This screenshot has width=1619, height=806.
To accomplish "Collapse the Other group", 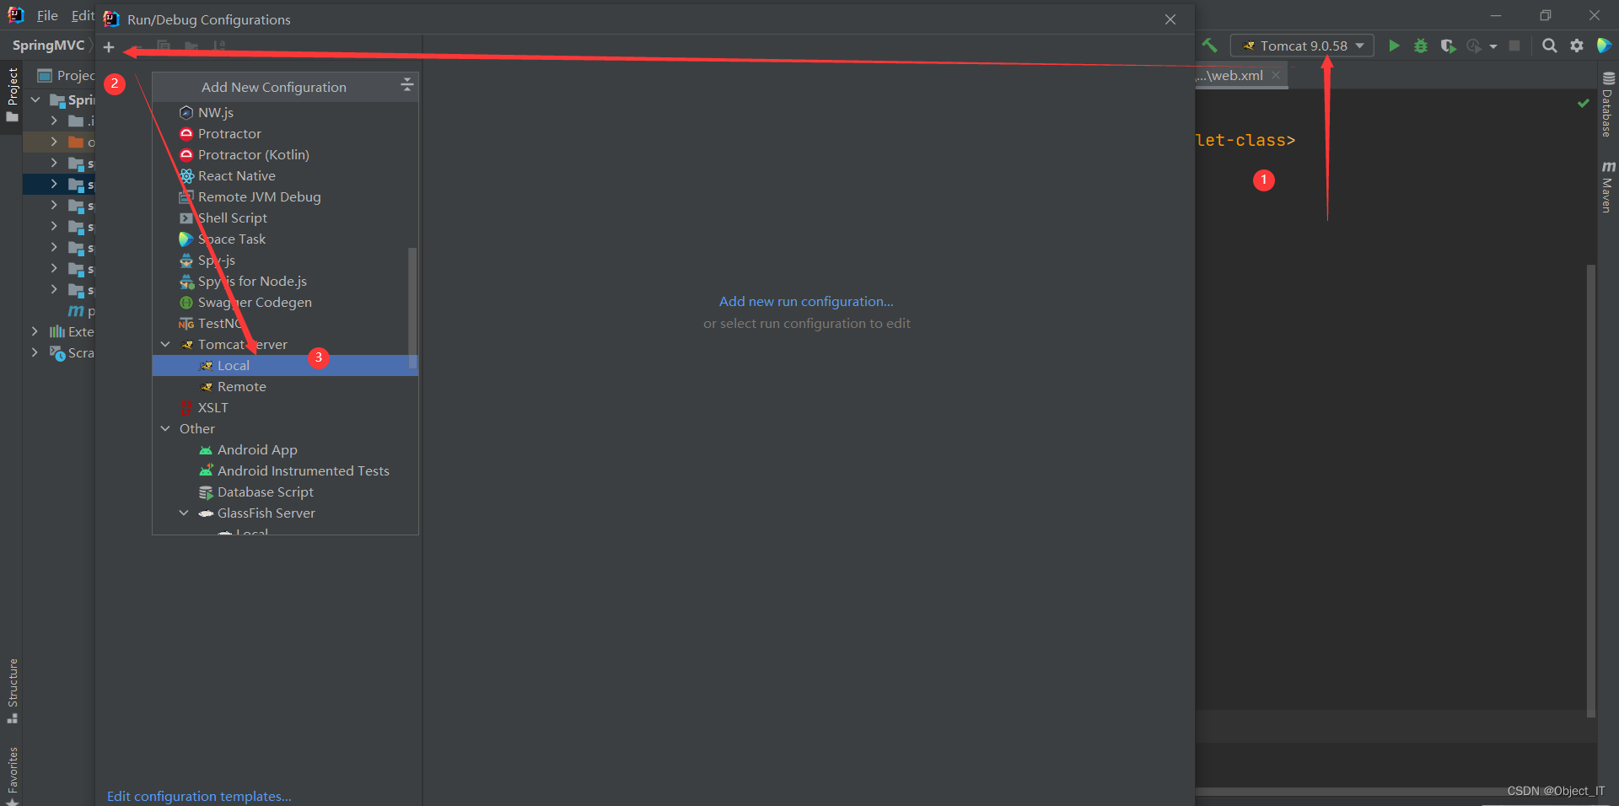I will [x=165, y=428].
